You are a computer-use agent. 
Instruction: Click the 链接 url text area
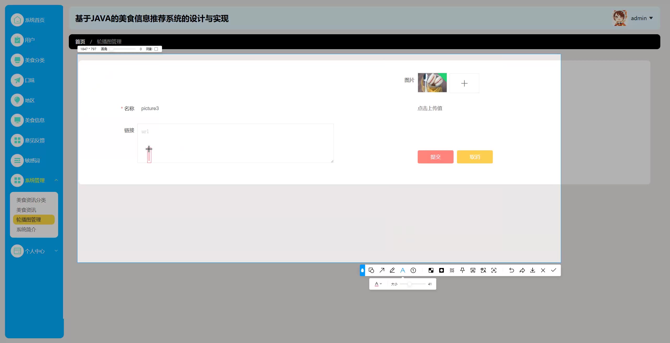pyautogui.click(x=236, y=143)
